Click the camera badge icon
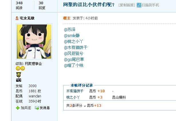The height and width of the screenshot is (121, 176). point(19,80)
